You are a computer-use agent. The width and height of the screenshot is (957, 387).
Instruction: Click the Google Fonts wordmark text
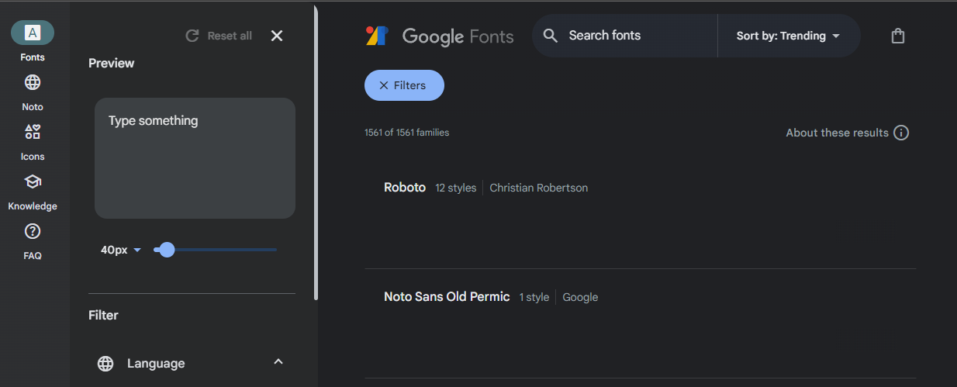coord(458,36)
